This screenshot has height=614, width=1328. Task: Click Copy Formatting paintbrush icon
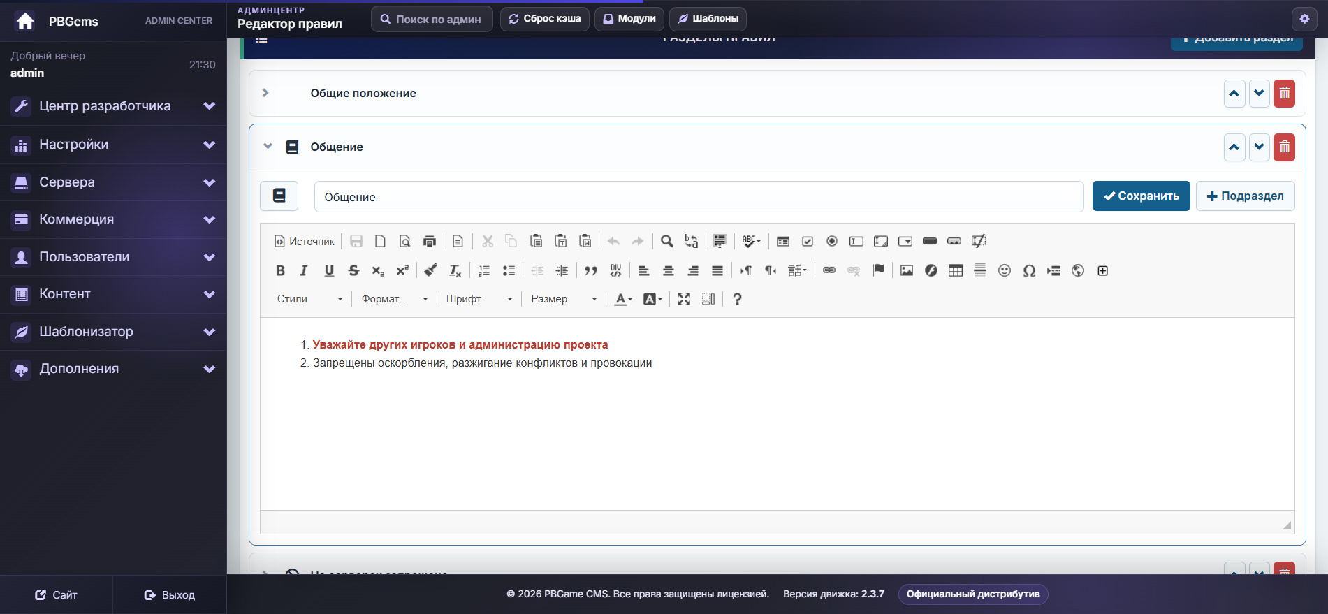430,271
